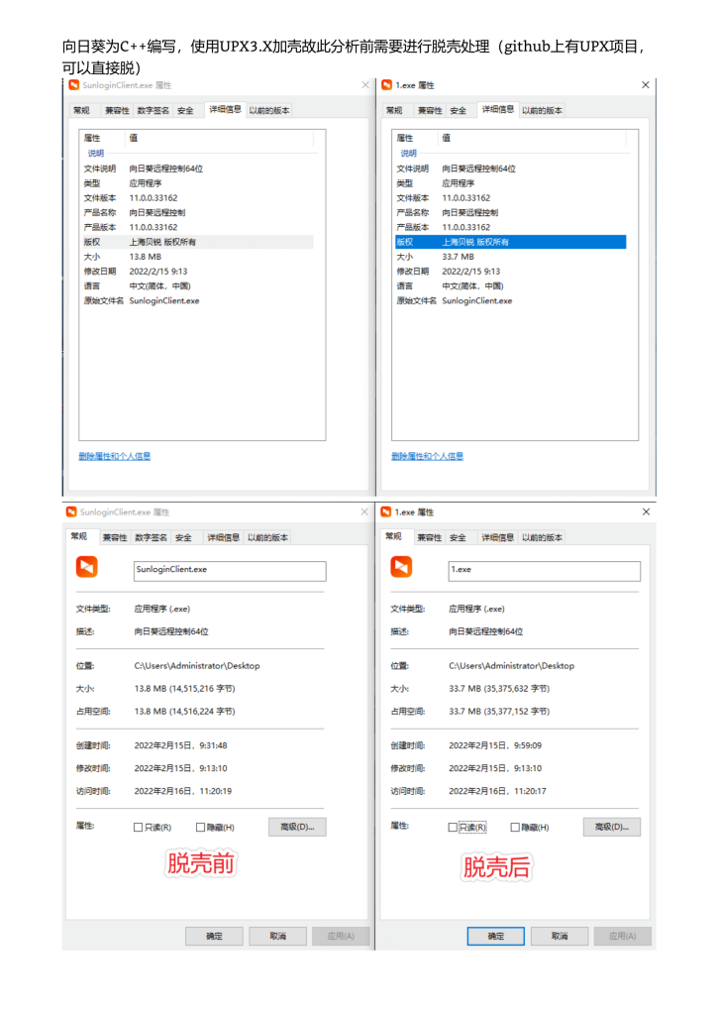Viewport: 717px width, 1015px height.
Task: Select 版权 row in top-left SunloginClient.exe details
Action: tap(197, 242)
